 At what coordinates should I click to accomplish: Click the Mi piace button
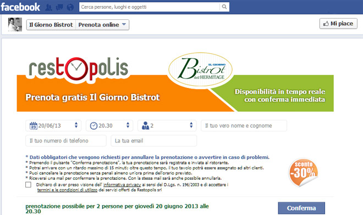click(x=338, y=24)
